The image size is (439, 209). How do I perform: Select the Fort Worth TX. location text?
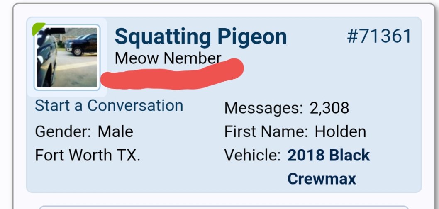[x=88, y=155]
